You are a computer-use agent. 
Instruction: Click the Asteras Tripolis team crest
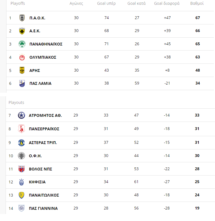pos(21,143)
